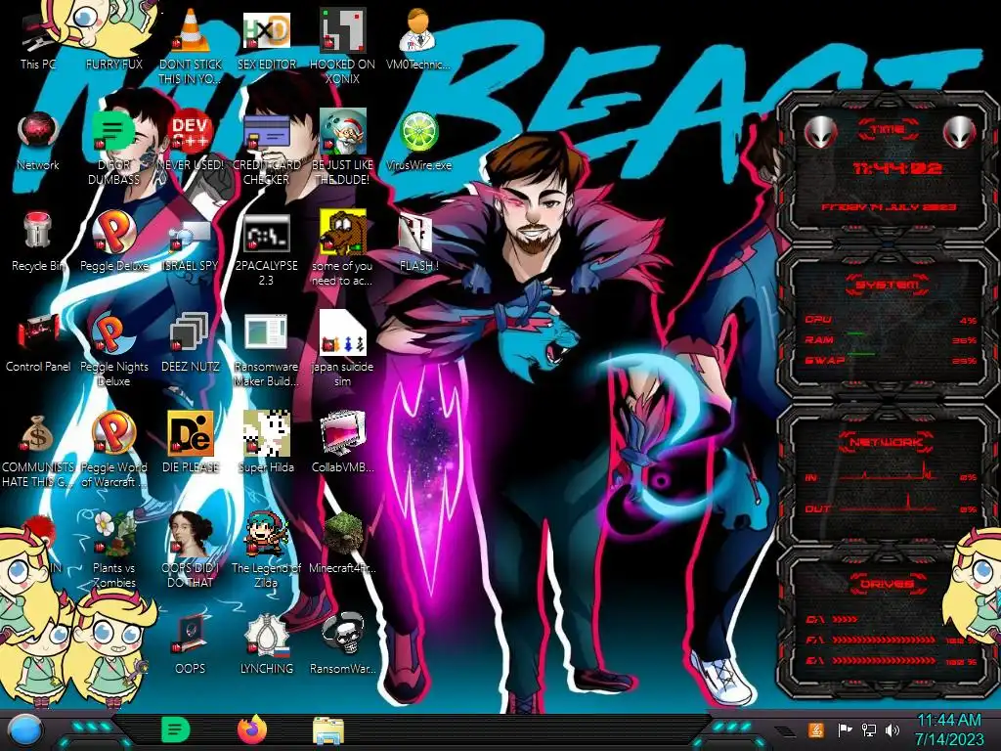Open BE JUST LIKE THE DUDE! shortcut
The width and height of the screenshot is (1001, 751).
(x=342, y=149)
